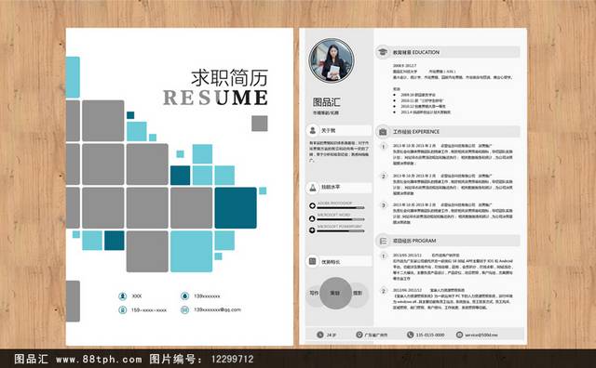The image size is (596, 368).
Task: Click the 24岁 age text
Action: point(332,335)
